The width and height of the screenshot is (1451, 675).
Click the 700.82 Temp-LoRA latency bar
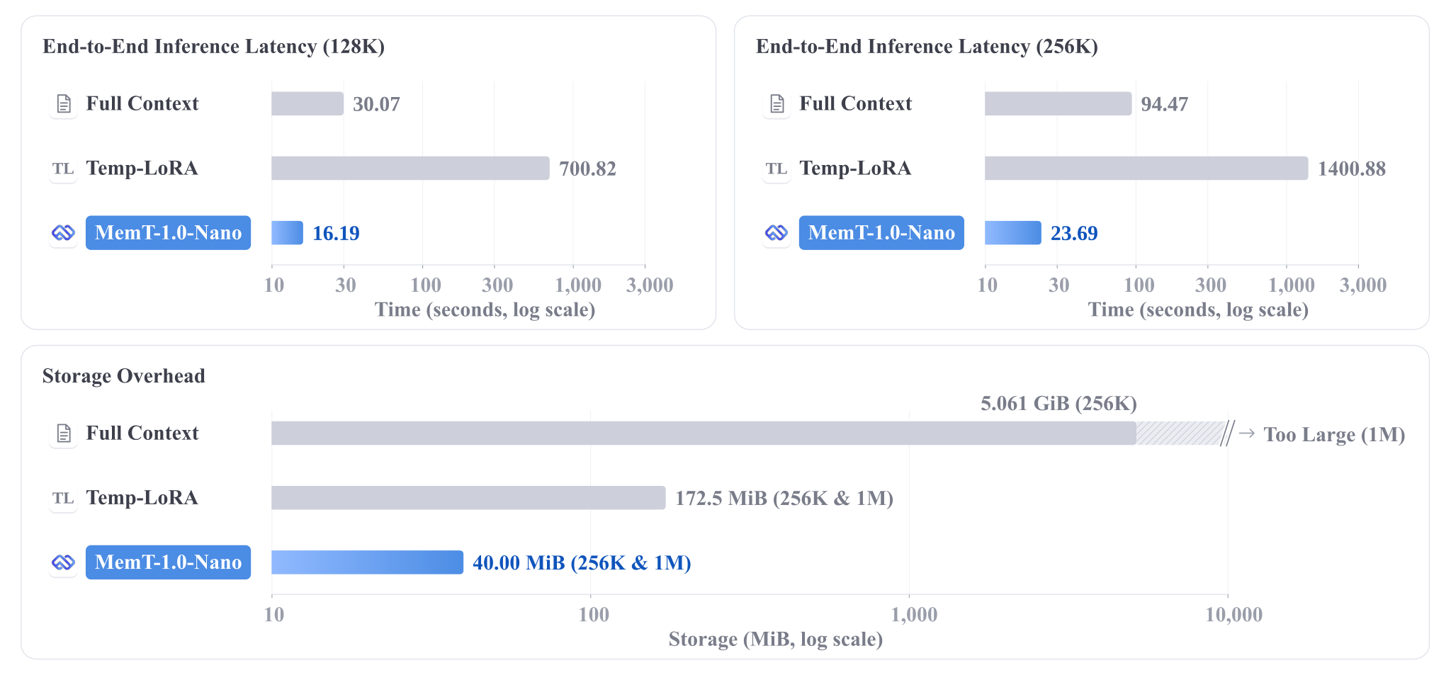point(410,169)
